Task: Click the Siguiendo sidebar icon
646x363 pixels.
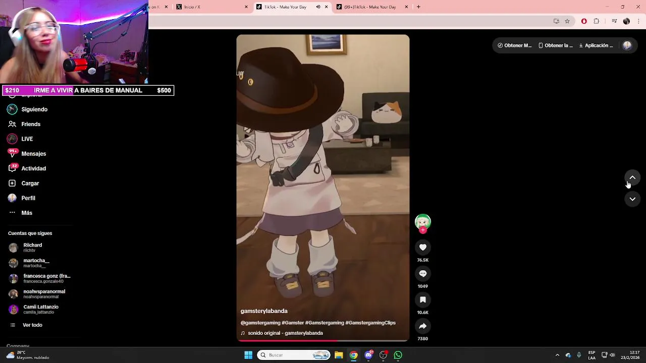Action: tap(12, 109)
